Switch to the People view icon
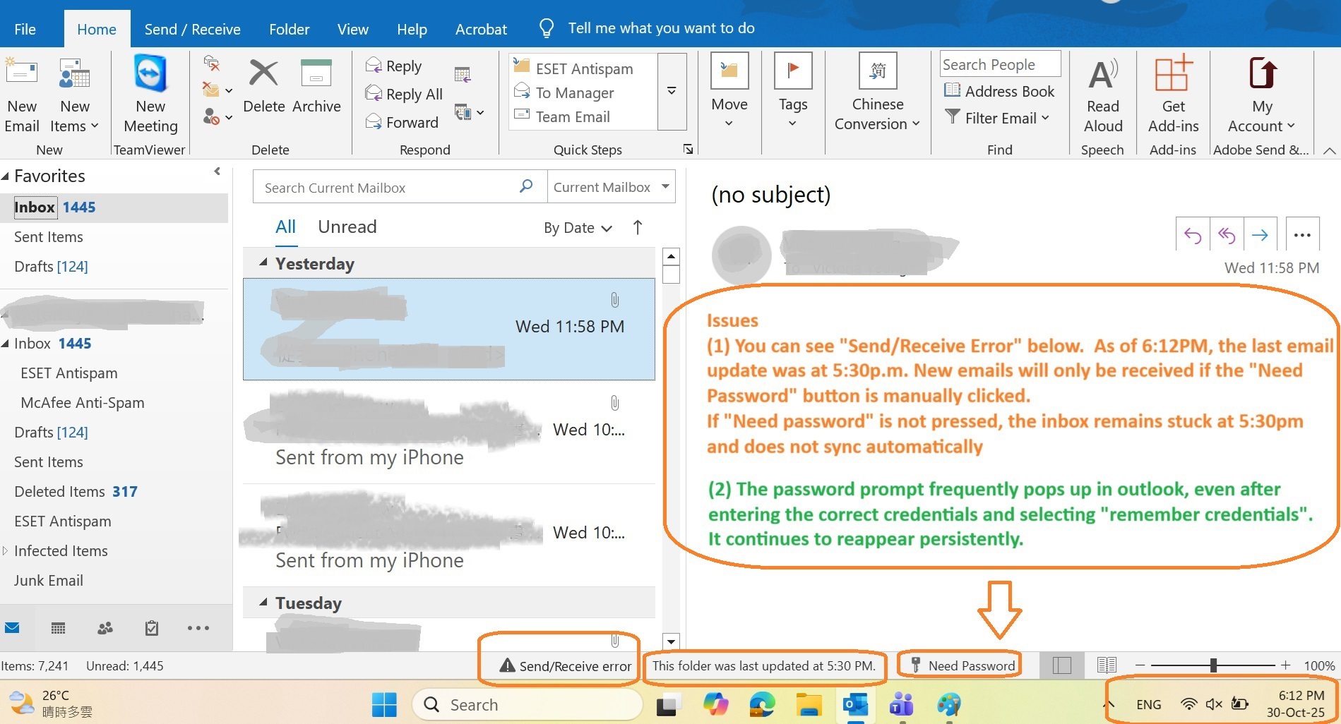 (105, 627)
